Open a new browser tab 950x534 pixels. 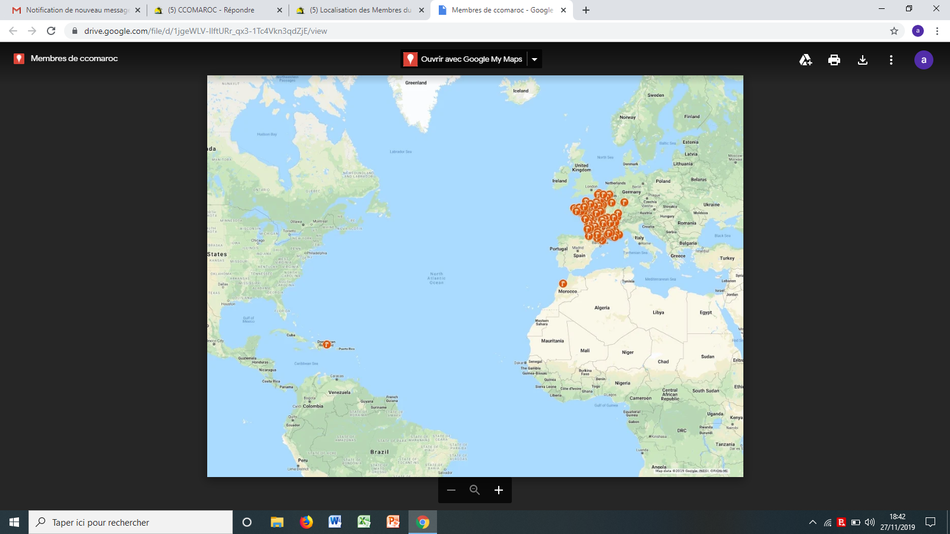(586, 10)
